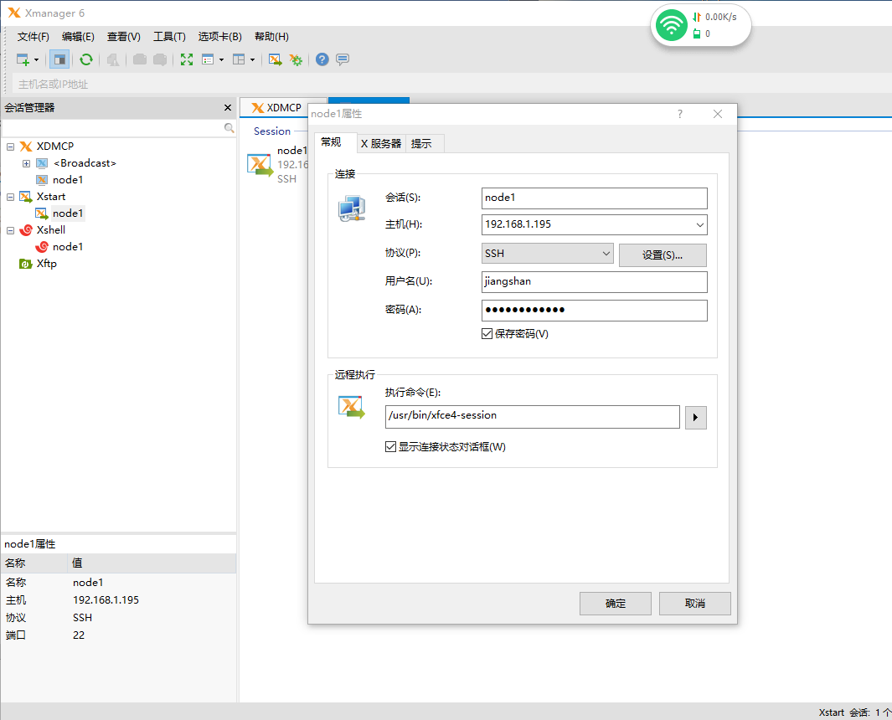
Task: Select node1 session icon in Session list
Action: click(260, 165)
